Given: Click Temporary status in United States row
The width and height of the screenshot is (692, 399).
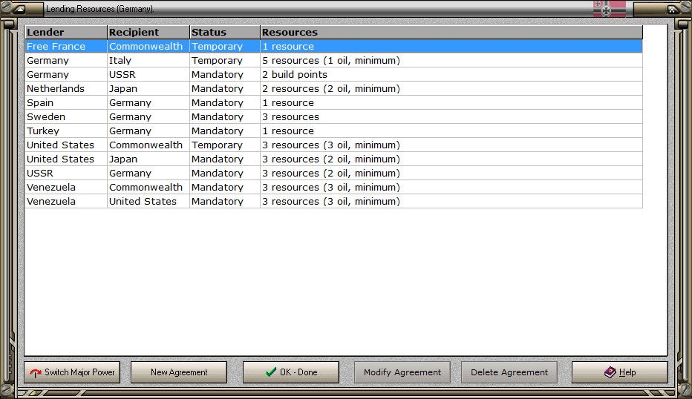Looking at the screenshot, I should tap(225, 145).
